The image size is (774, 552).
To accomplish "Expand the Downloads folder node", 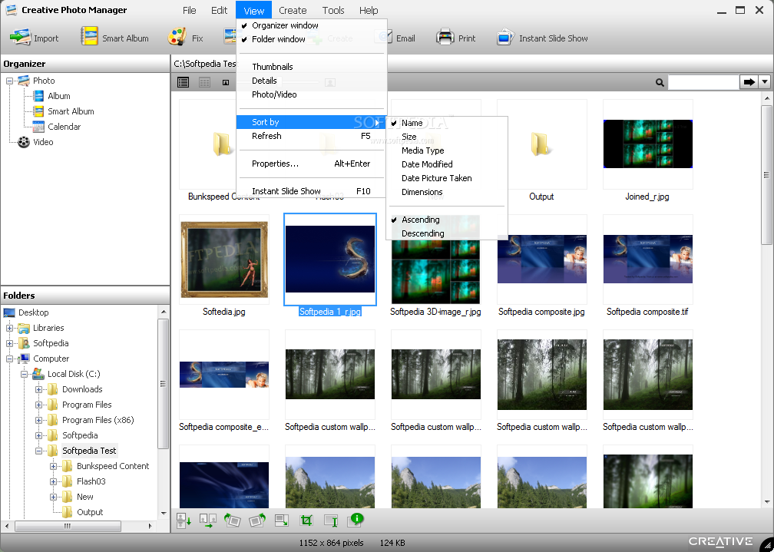I will click(x=38, y=389).
